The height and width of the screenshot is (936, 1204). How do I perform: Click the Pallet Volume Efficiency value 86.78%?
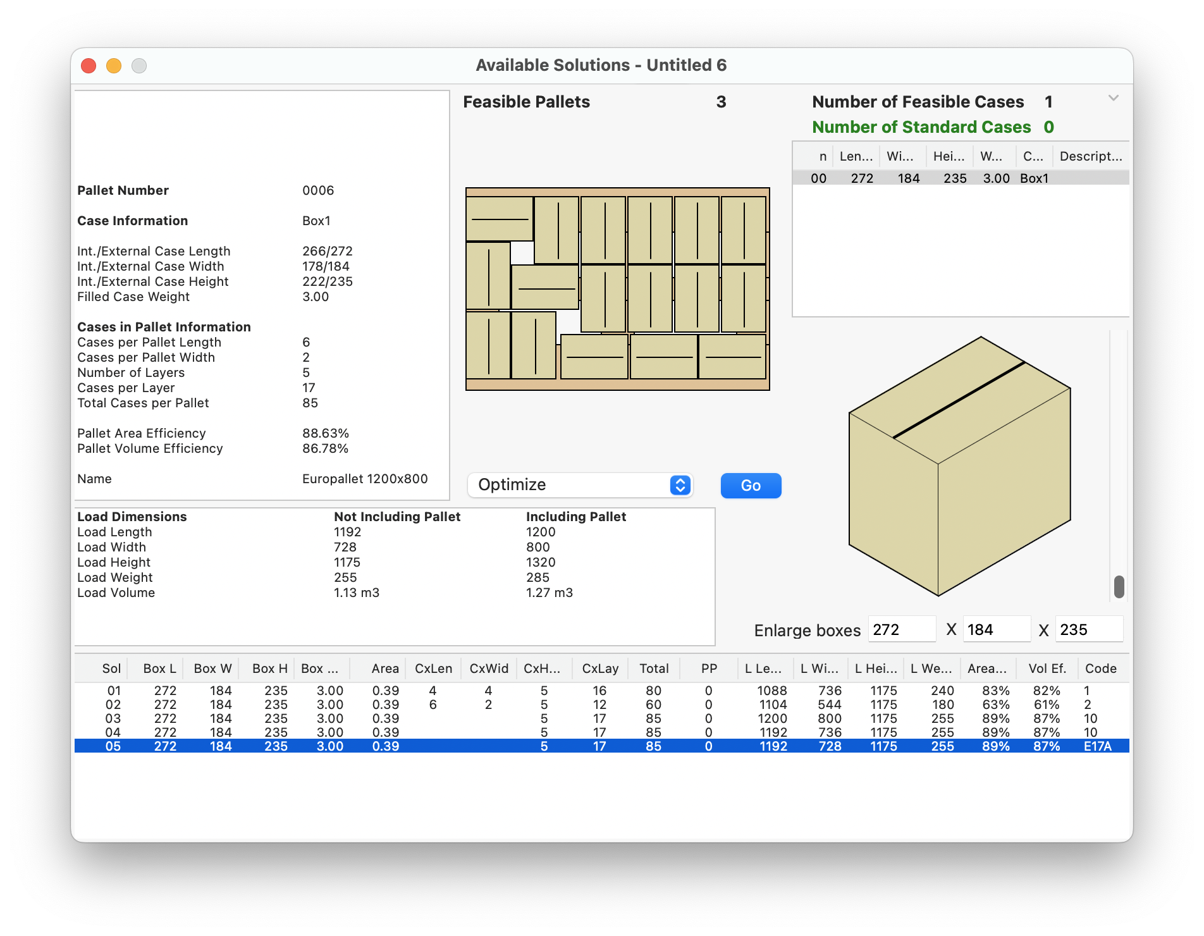pos(325,448)
